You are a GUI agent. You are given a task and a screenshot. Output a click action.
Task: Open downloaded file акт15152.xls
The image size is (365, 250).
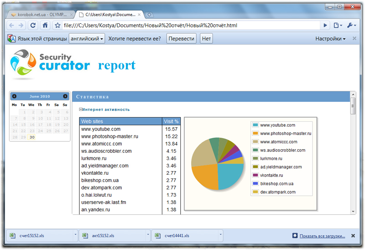point(113,235)
